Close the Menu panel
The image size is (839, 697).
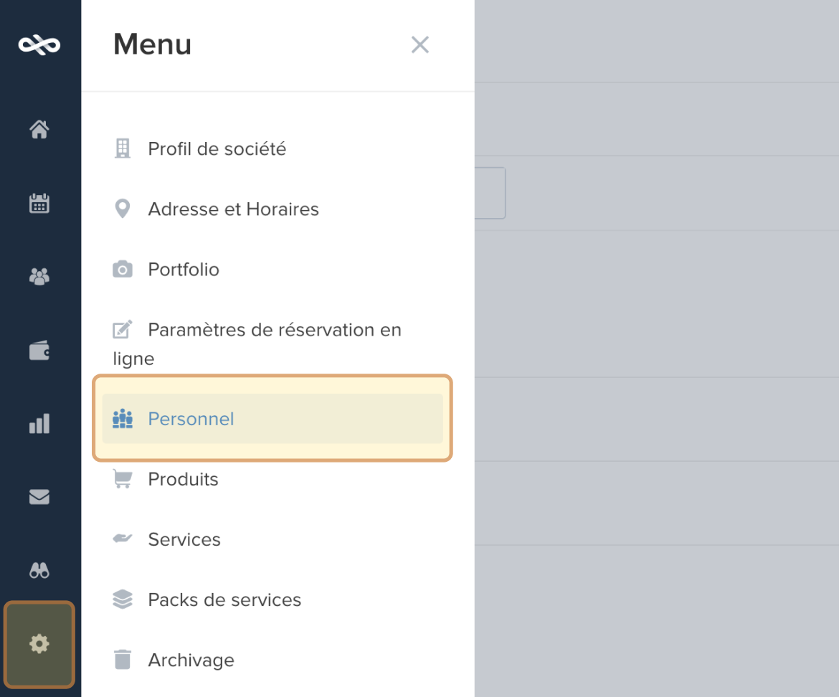coord(419,45)
